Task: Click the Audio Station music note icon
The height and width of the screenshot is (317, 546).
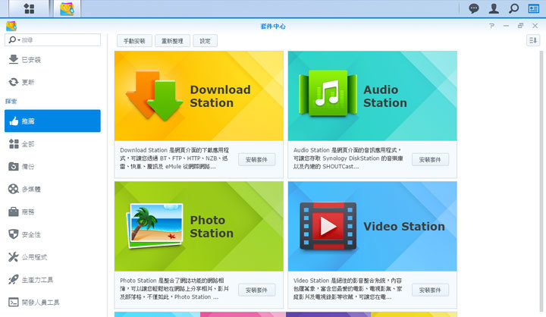Action: (328, 95)
